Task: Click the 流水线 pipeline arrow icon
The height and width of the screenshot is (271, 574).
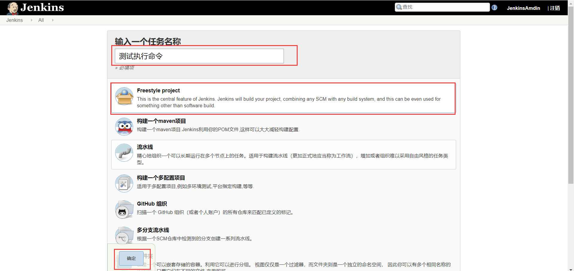Action: pyautogui.click(x=124, y=152)
